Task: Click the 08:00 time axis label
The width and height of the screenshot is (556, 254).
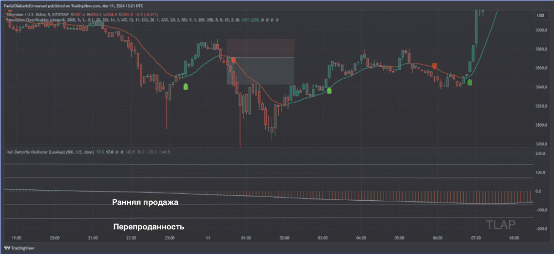Action: 514,238
